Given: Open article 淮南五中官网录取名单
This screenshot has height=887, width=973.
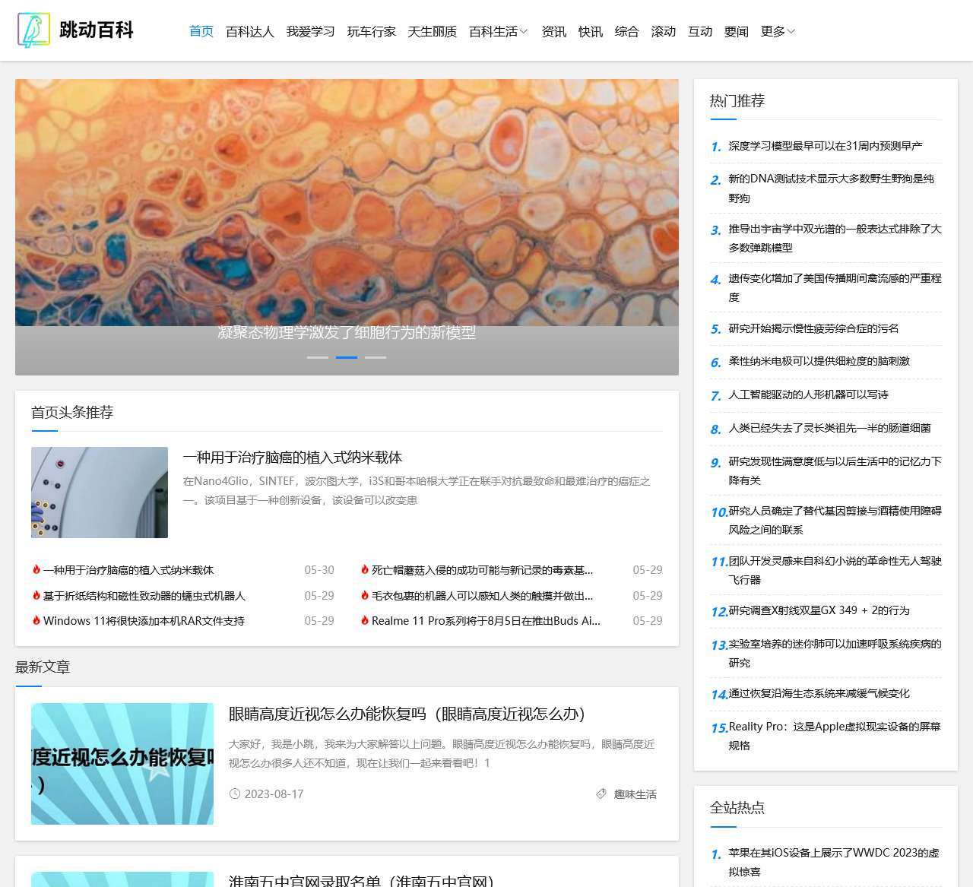Looking at the screenshot, I should coord(361,881).
